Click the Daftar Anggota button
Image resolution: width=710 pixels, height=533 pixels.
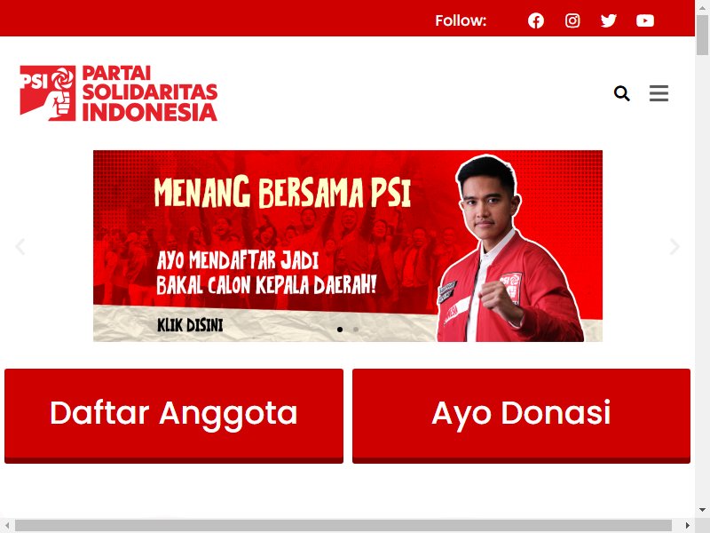(x=174, y=416)
